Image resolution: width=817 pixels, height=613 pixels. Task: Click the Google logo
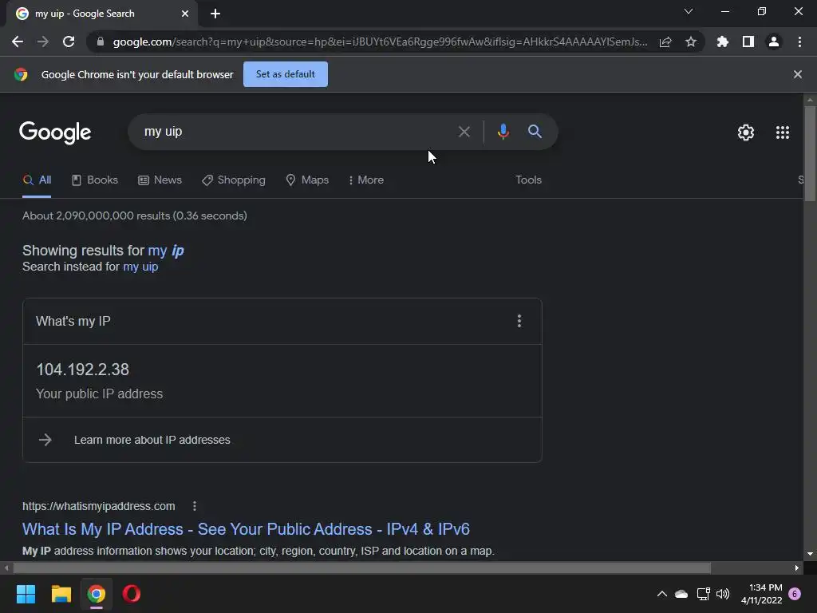click(55, 132)
